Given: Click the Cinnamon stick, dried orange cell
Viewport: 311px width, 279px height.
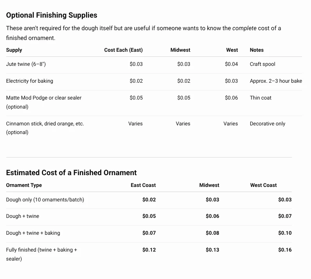Looking at the screenshot, I should click(45, 128).
